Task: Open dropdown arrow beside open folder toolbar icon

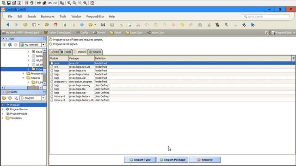Action: [95, 24]
